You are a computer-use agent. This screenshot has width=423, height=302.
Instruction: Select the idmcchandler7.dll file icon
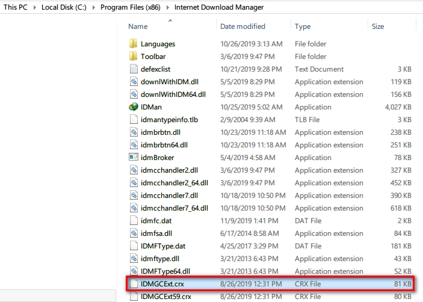134,196
